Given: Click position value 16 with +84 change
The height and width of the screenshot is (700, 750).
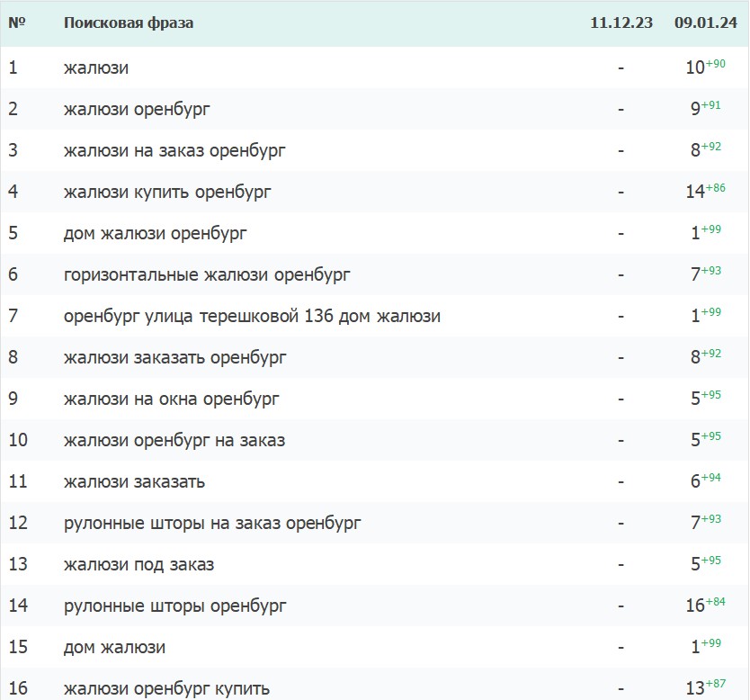Looking at the screenshot, I should pos(694,606).
